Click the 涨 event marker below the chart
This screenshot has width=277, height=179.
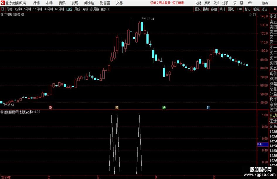(x=51, y=107)
